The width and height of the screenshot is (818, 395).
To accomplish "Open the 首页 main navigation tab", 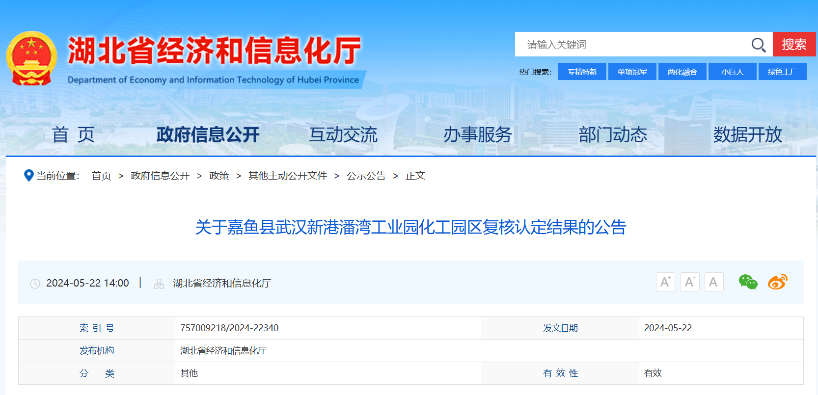I will pos(73,134).
